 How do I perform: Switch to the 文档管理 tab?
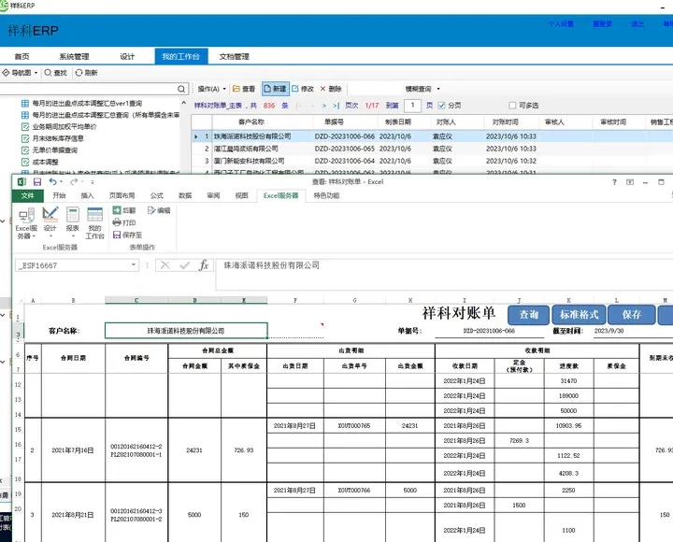click(235, 57)
